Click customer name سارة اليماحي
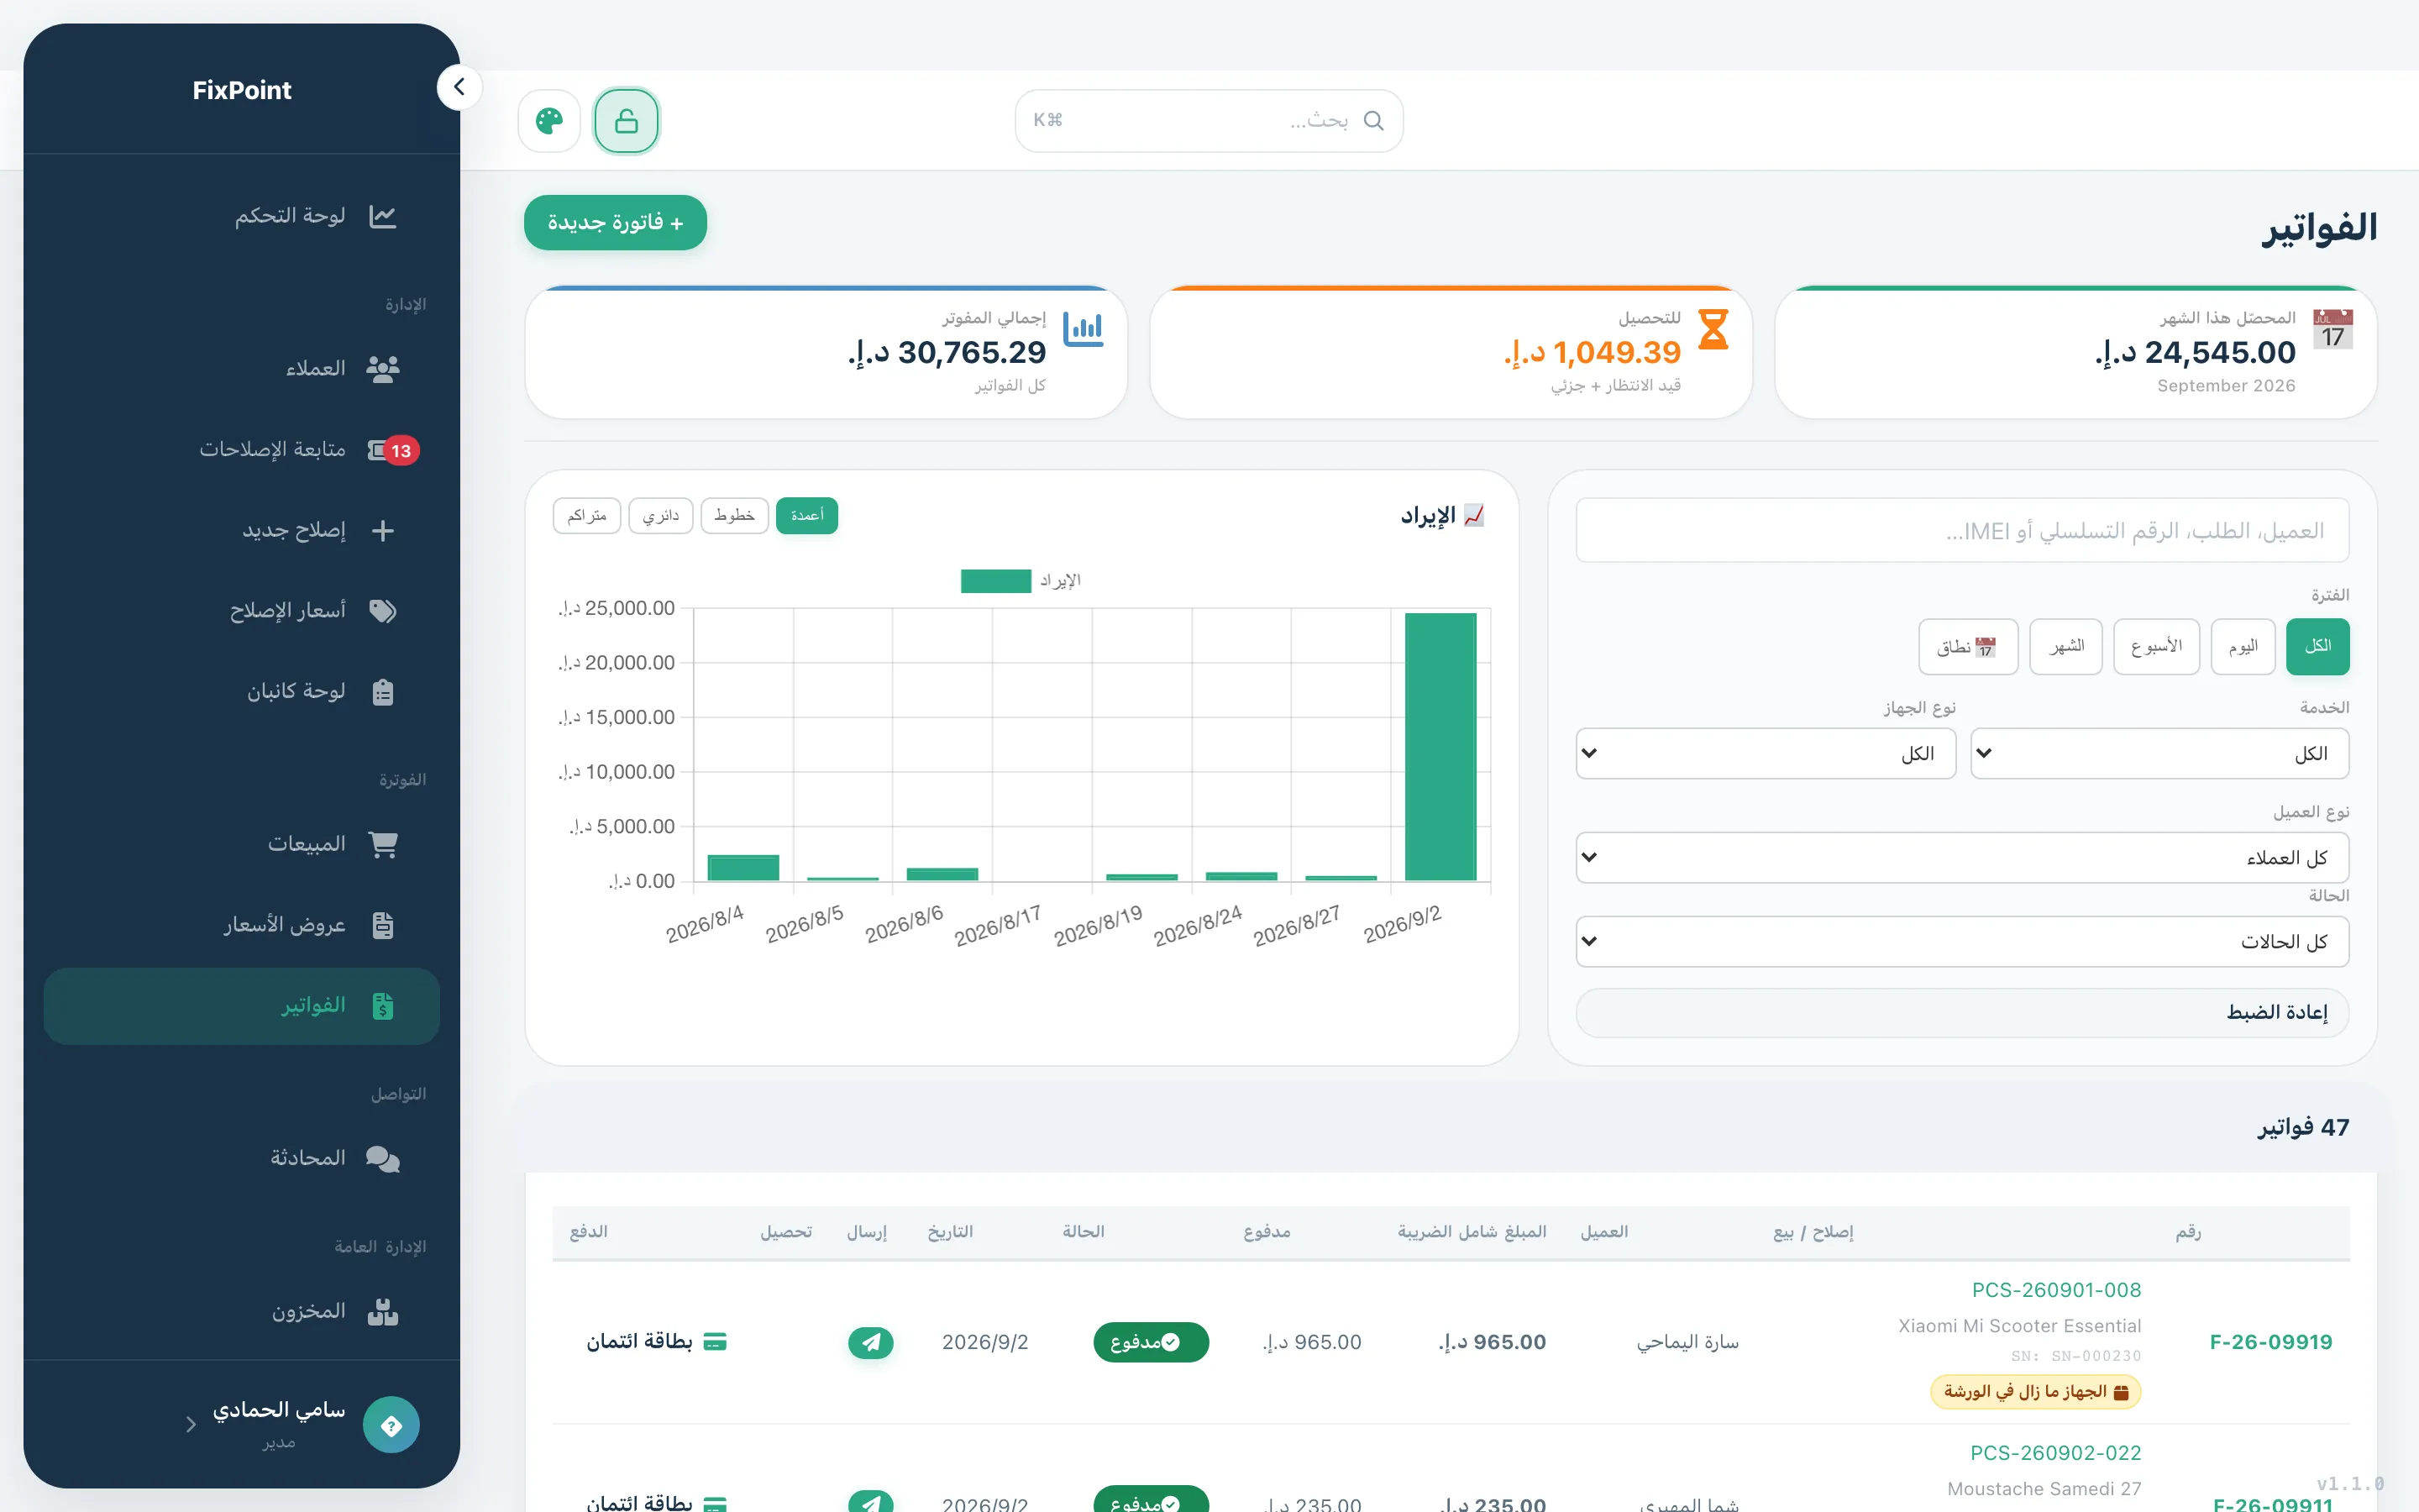The image size is (2419, 1512). 1687,1342
